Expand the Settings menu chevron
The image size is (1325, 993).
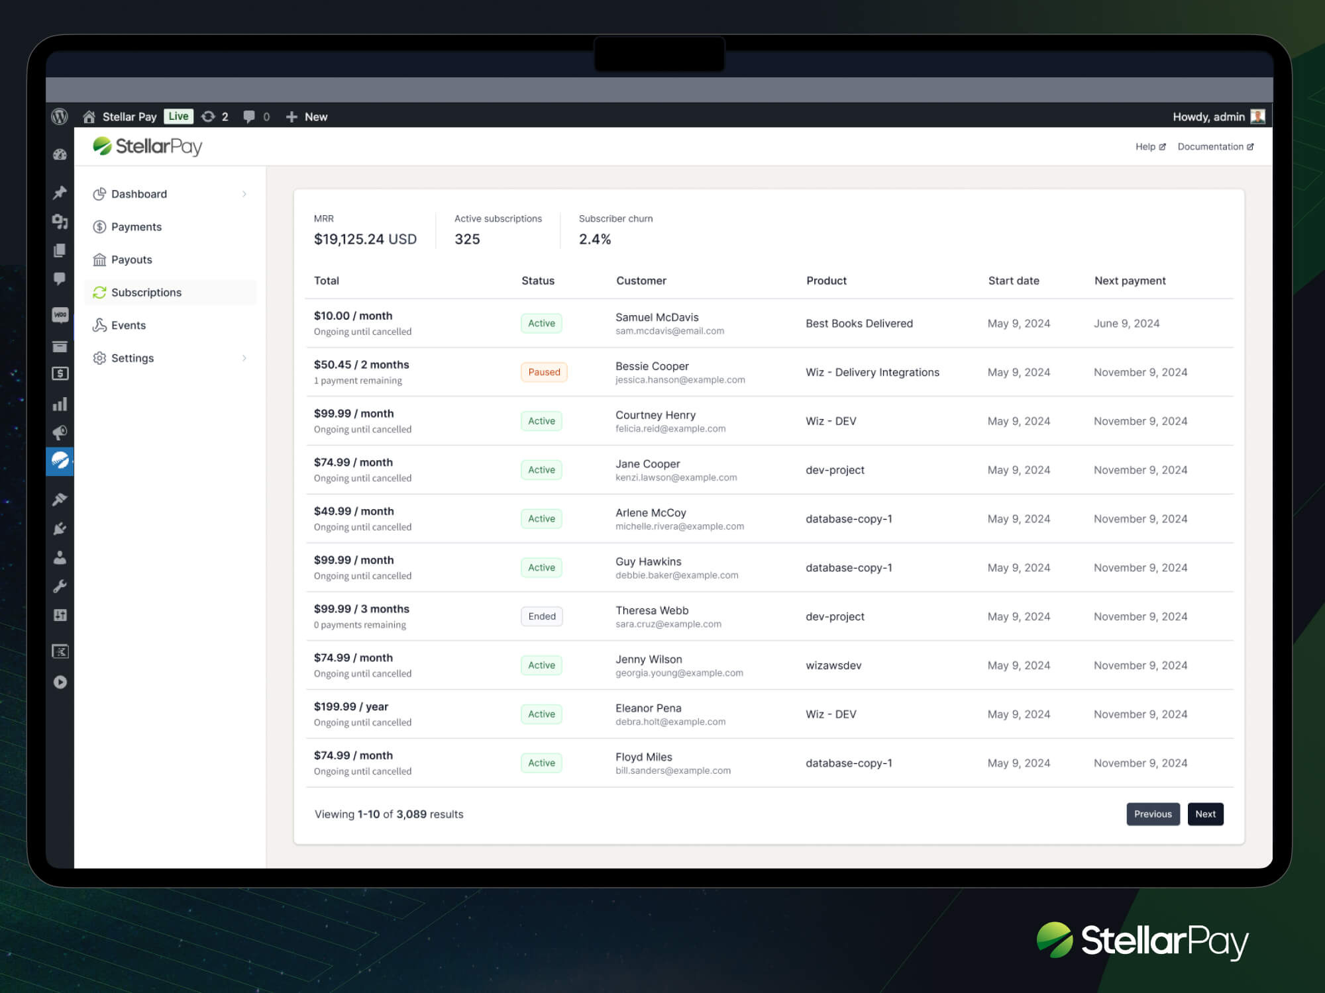(x=244, y=358)
